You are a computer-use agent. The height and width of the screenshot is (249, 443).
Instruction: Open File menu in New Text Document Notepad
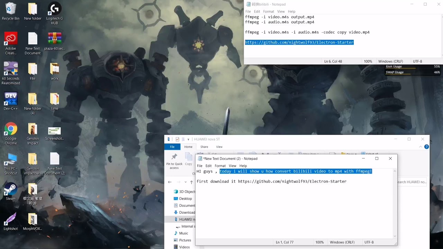[x=200, y=166]
